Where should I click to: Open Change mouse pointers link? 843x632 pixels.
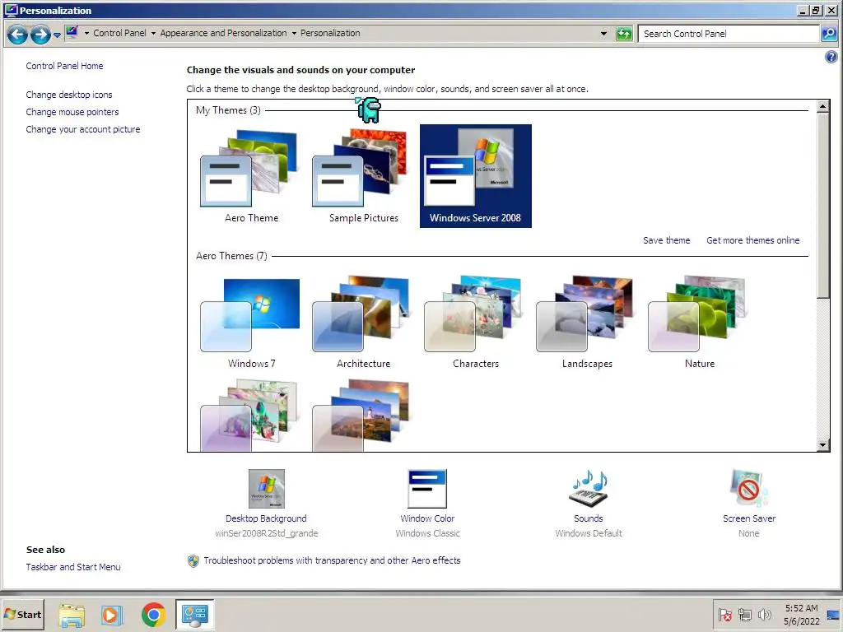pos(72,112)
